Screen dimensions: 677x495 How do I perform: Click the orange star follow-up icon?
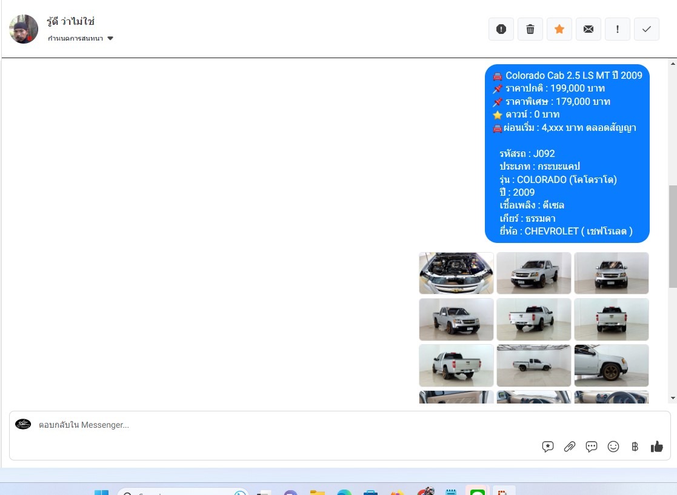[559, 29]
